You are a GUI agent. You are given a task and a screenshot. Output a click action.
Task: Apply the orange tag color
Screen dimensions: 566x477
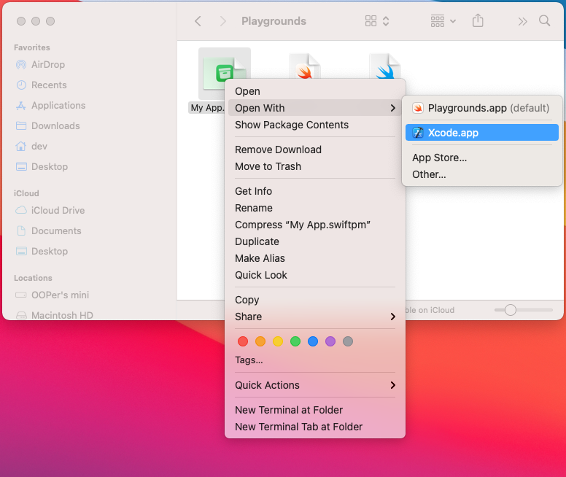point(260,341)
